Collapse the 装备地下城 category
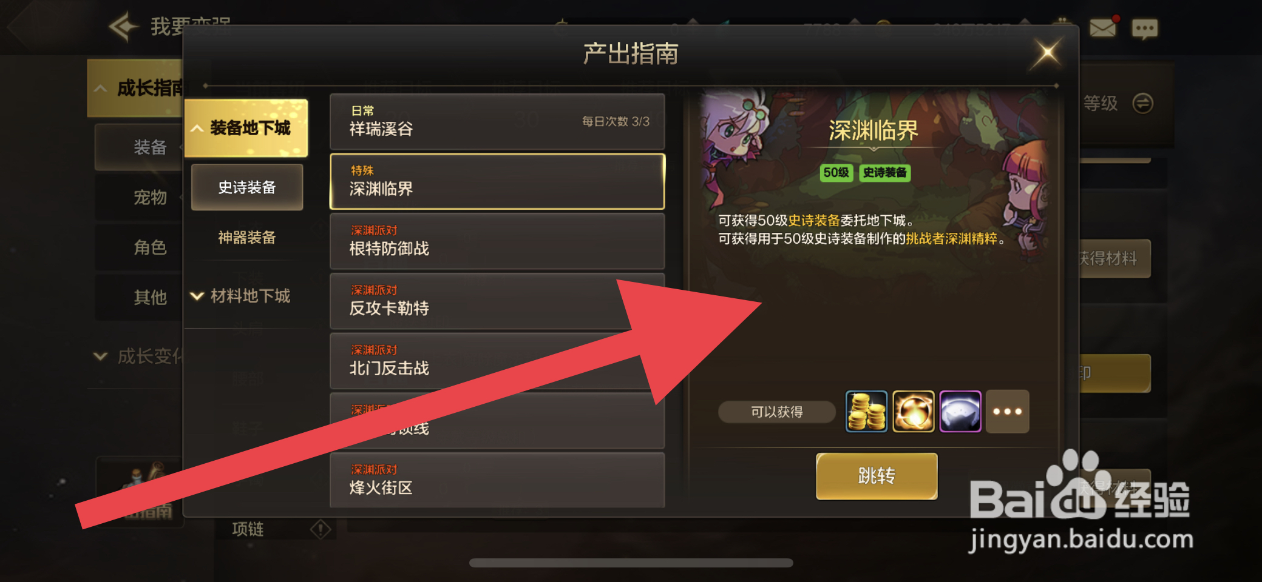The height and width of the screenshot is (582, 1262). [246, 128]
